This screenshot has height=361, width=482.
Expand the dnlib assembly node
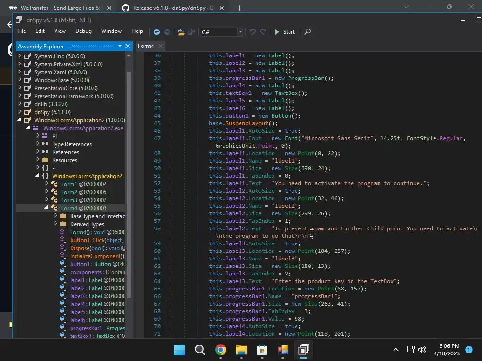tap(20, 104)
